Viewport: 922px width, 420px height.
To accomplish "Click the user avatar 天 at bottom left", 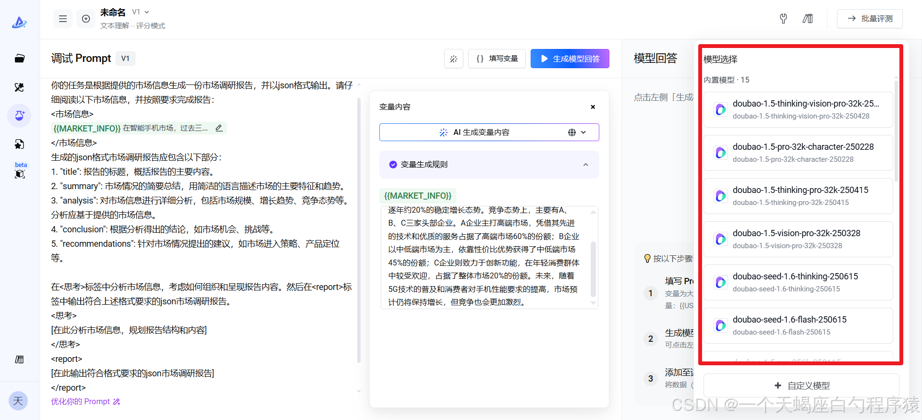I will [18, 401].
